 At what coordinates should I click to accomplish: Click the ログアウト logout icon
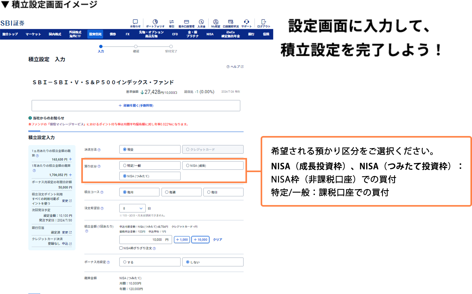click(264, 23)
